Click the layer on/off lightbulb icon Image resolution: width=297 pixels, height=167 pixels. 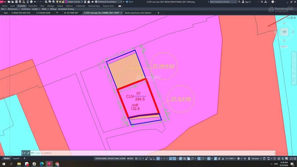[57, 2]
